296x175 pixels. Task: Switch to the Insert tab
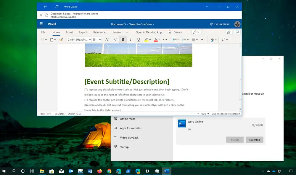(x=70, y=32)
